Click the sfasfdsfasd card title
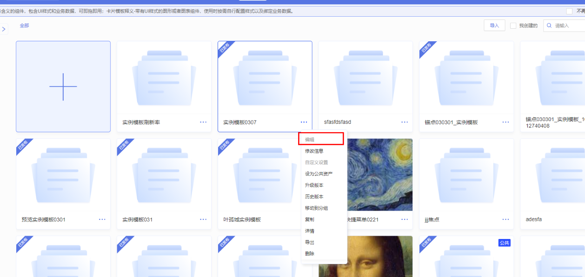The width and height of the screenshot is (585, 277). click(x=338, y=122)
